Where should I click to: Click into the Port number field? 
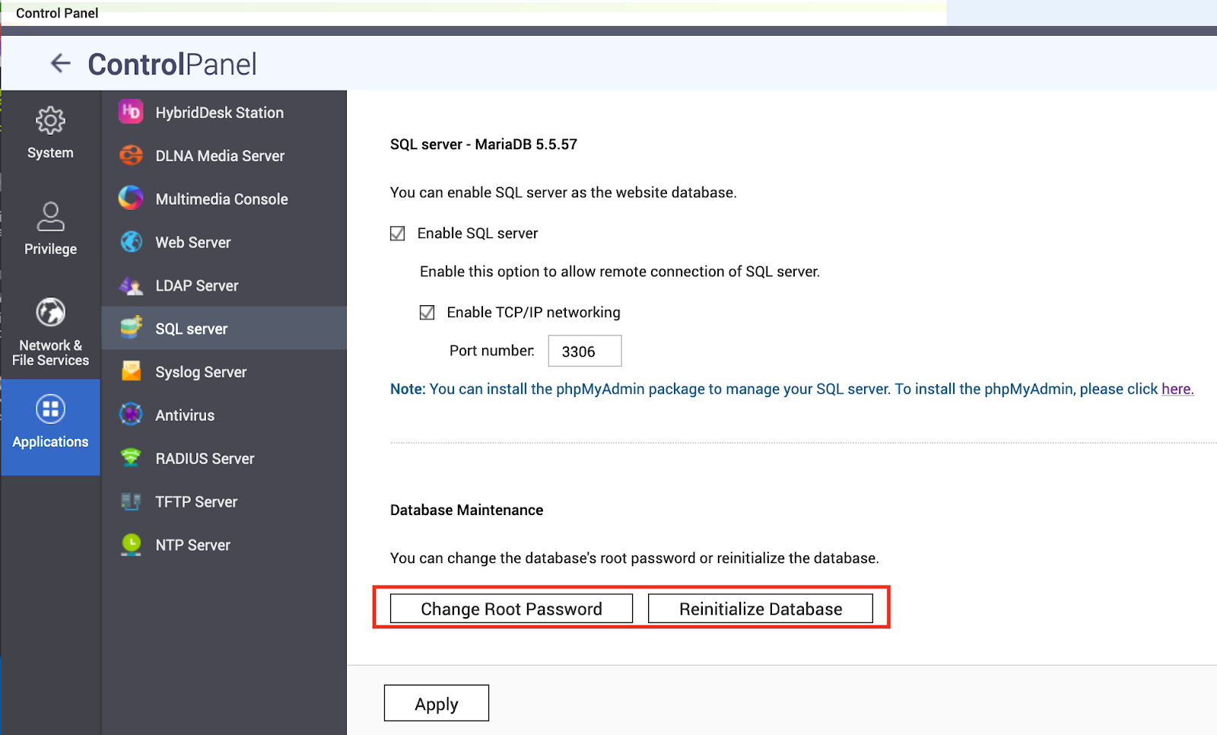pyautogui.click(x=584, y=352)
